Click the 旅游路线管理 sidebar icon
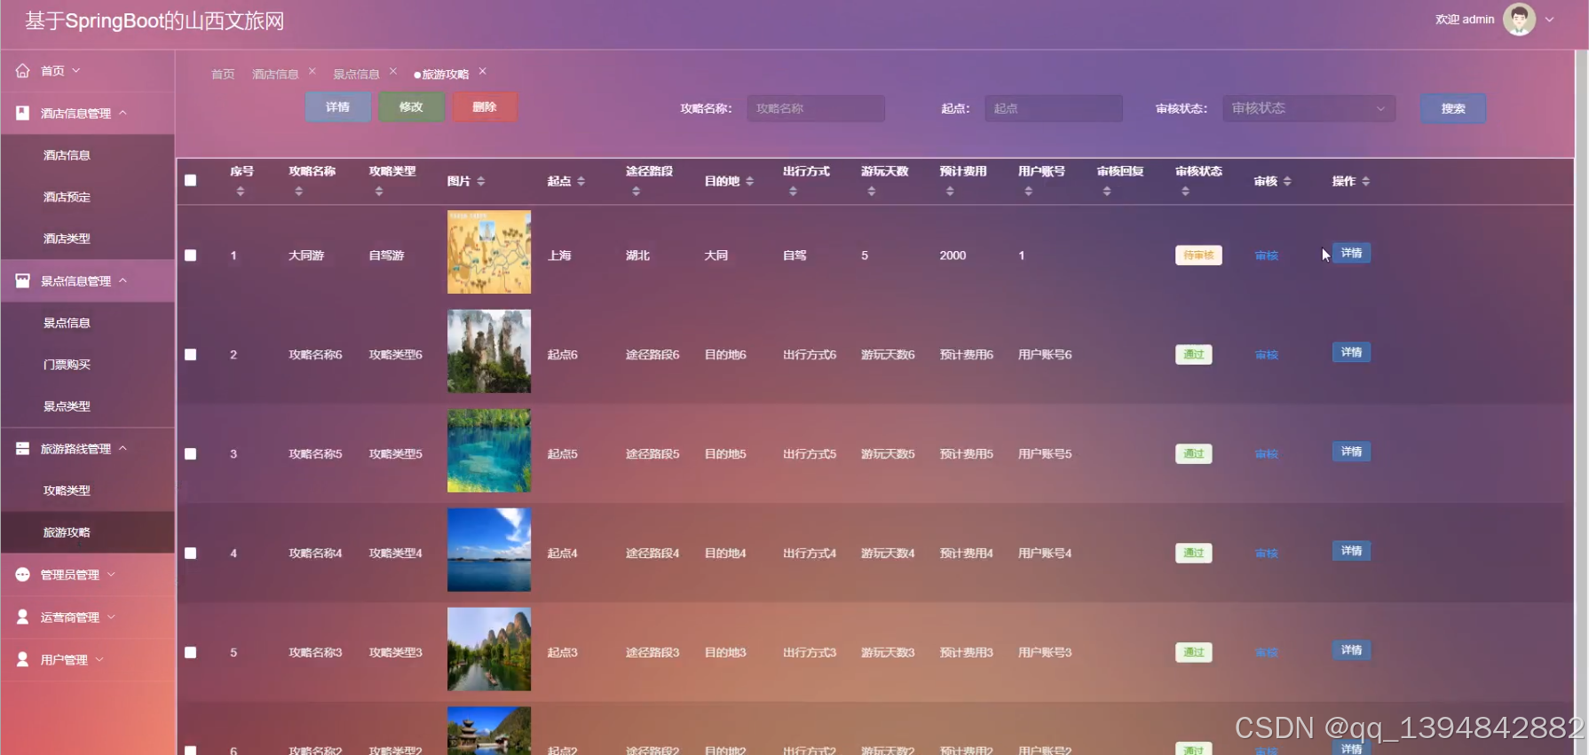Viewport: 1589px width, 755px height. pos(22,448)
